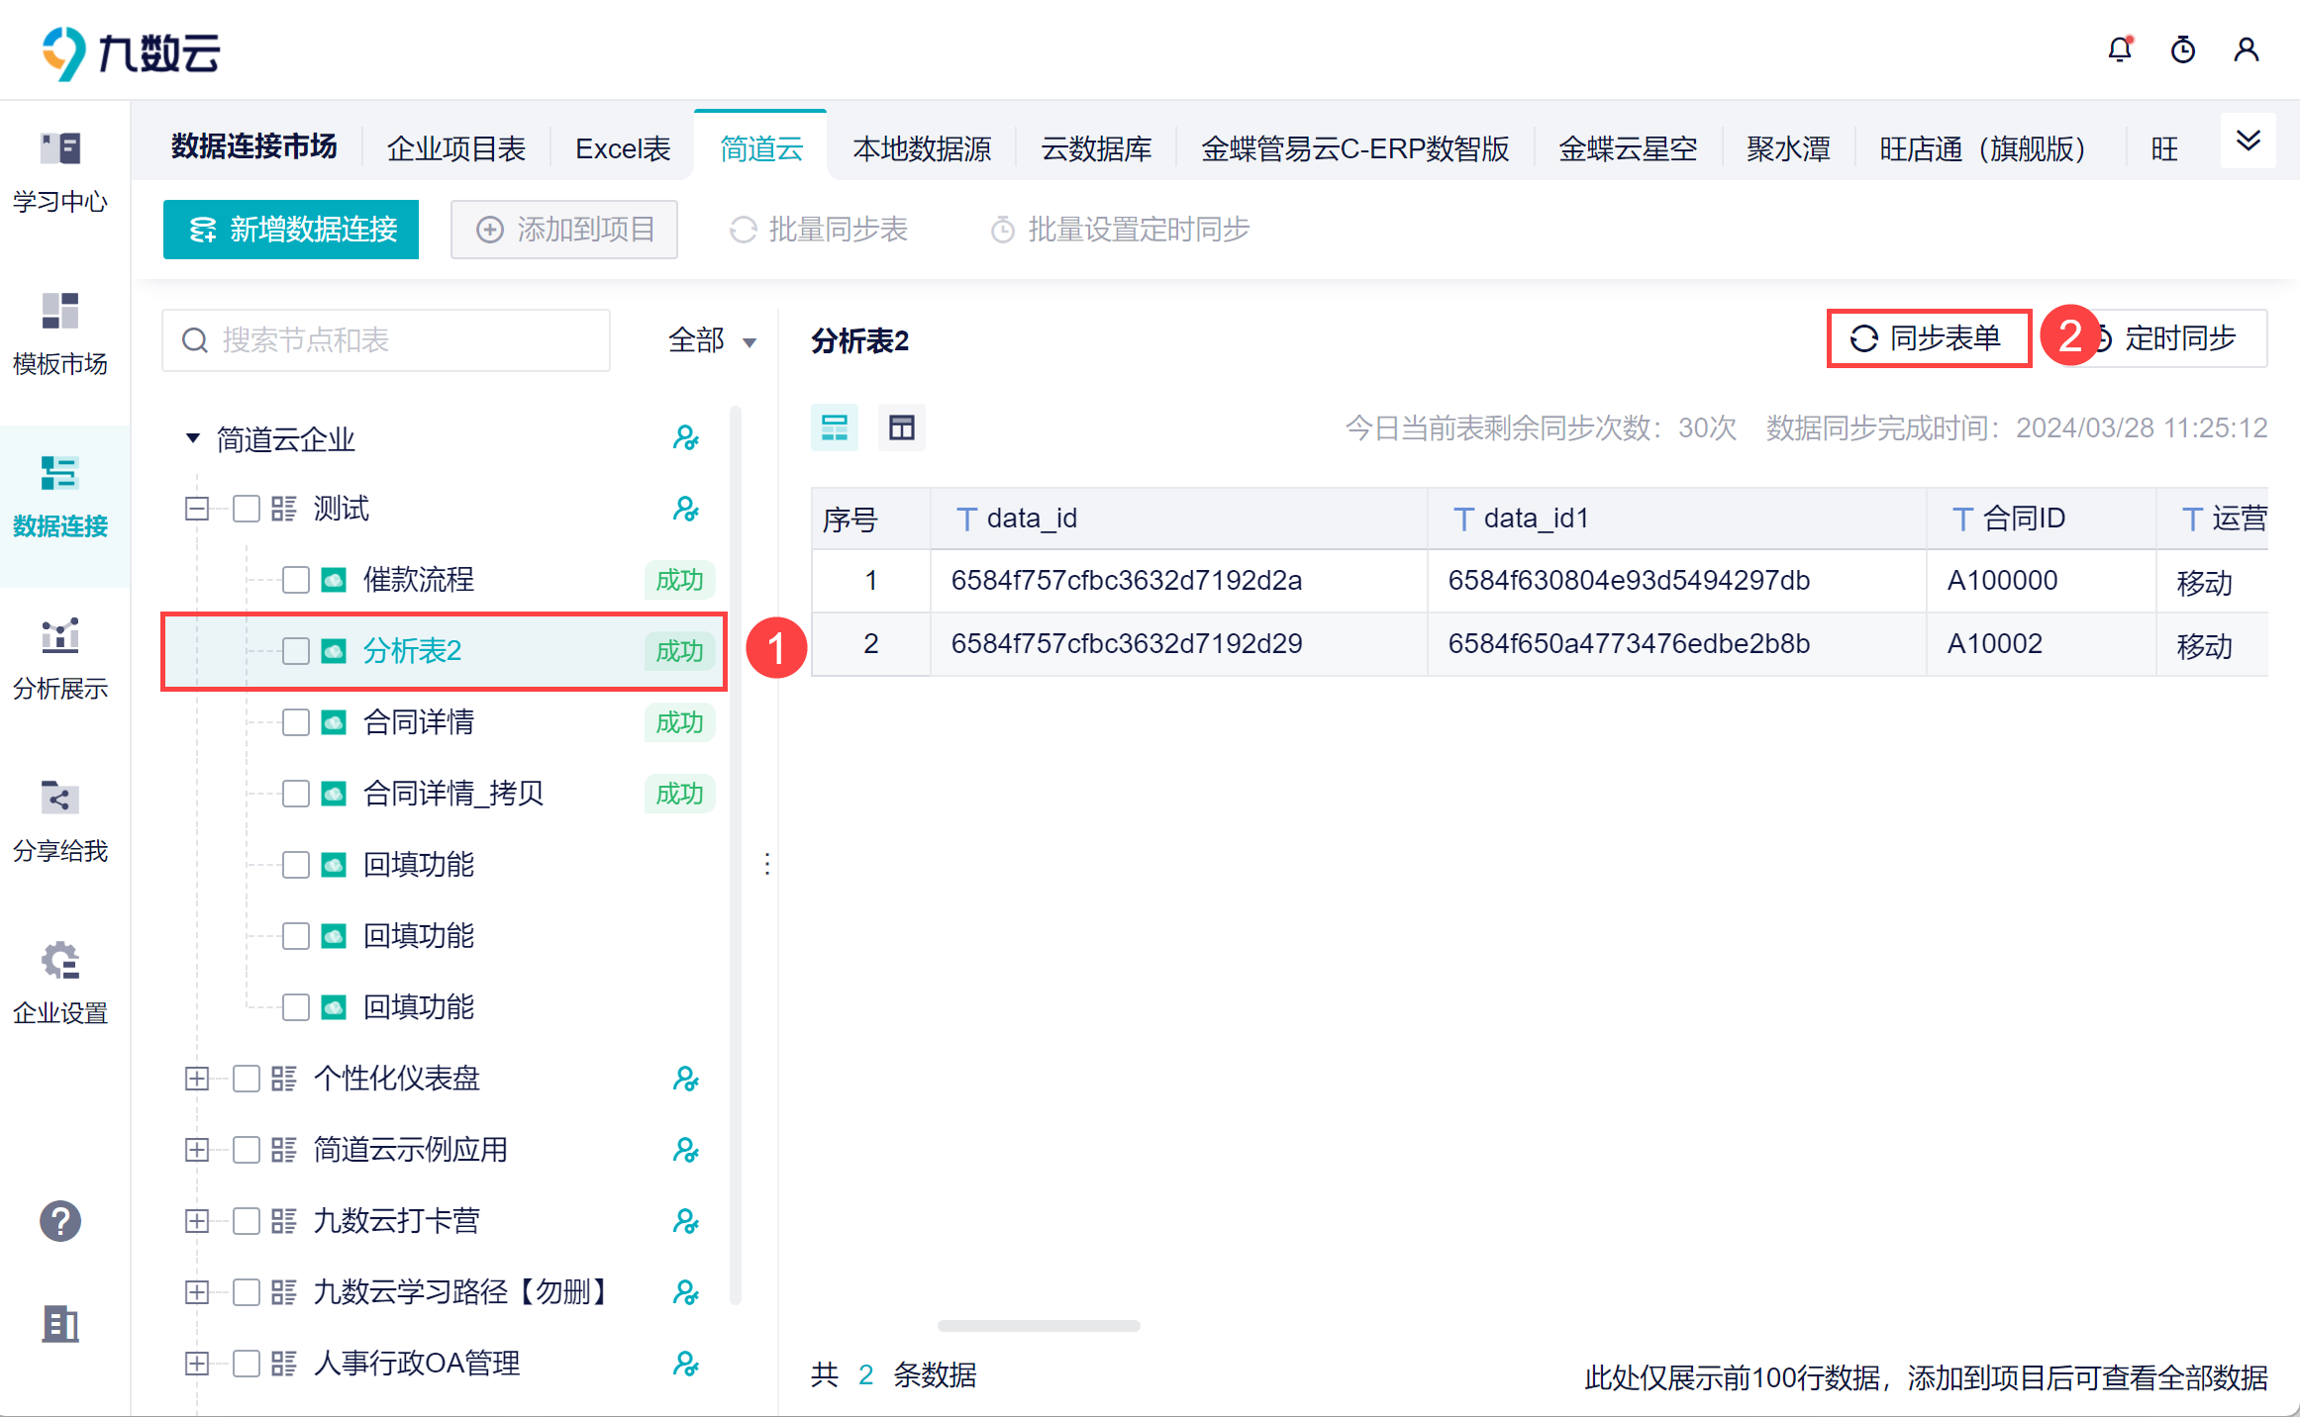
Task: Tick the 合同详情 checkbox
Action: (295, 722)
